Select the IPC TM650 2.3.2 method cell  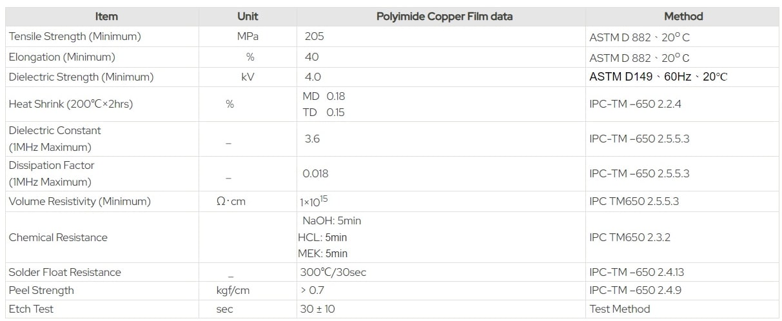(x=629, y=237)
